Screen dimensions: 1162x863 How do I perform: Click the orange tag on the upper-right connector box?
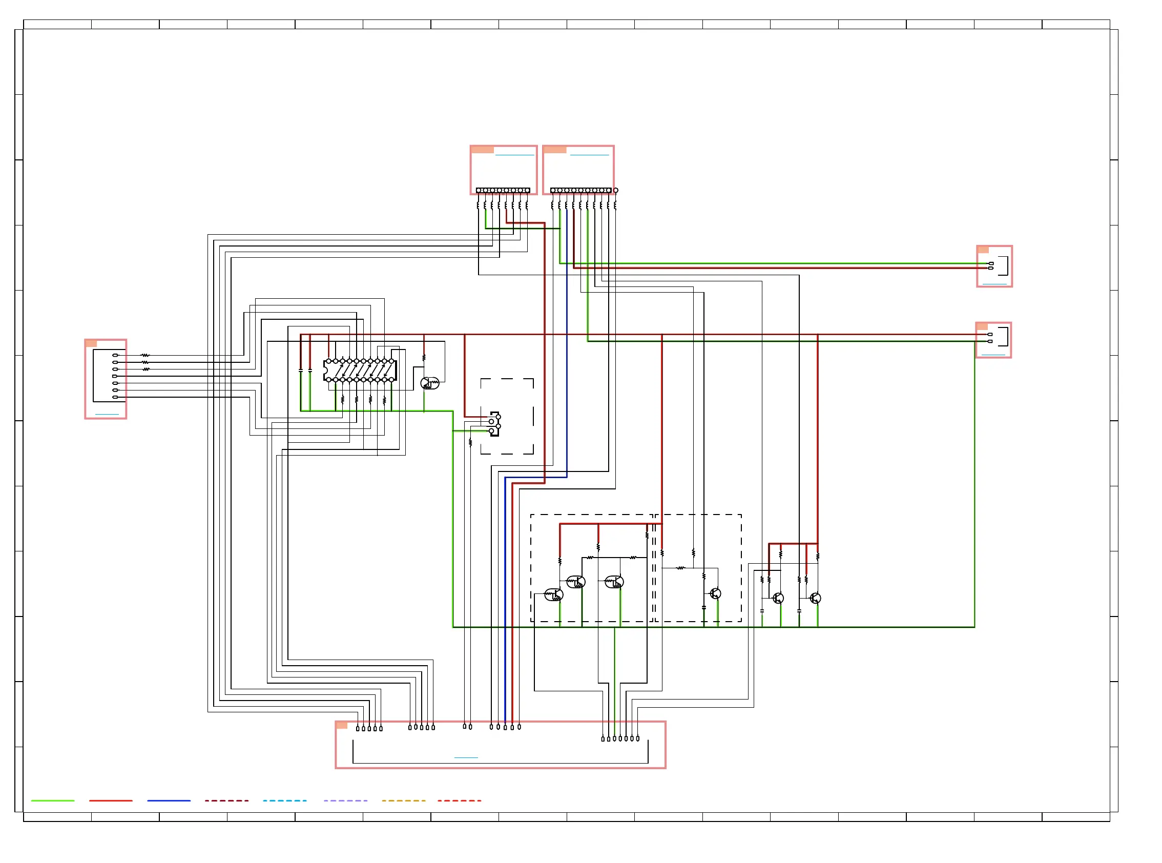tap(983, 250)
